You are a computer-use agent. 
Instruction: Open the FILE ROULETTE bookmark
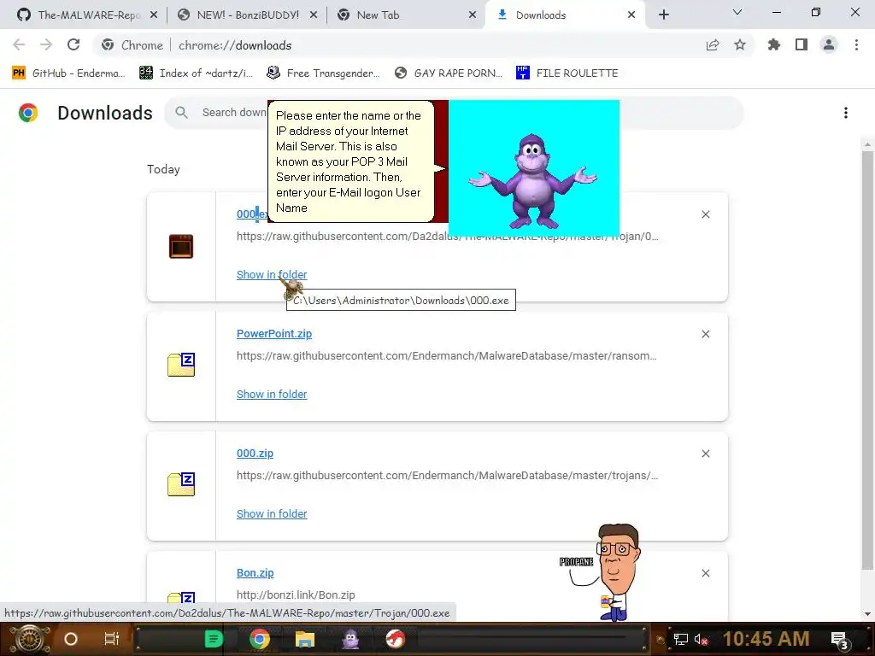pos(567,73)
